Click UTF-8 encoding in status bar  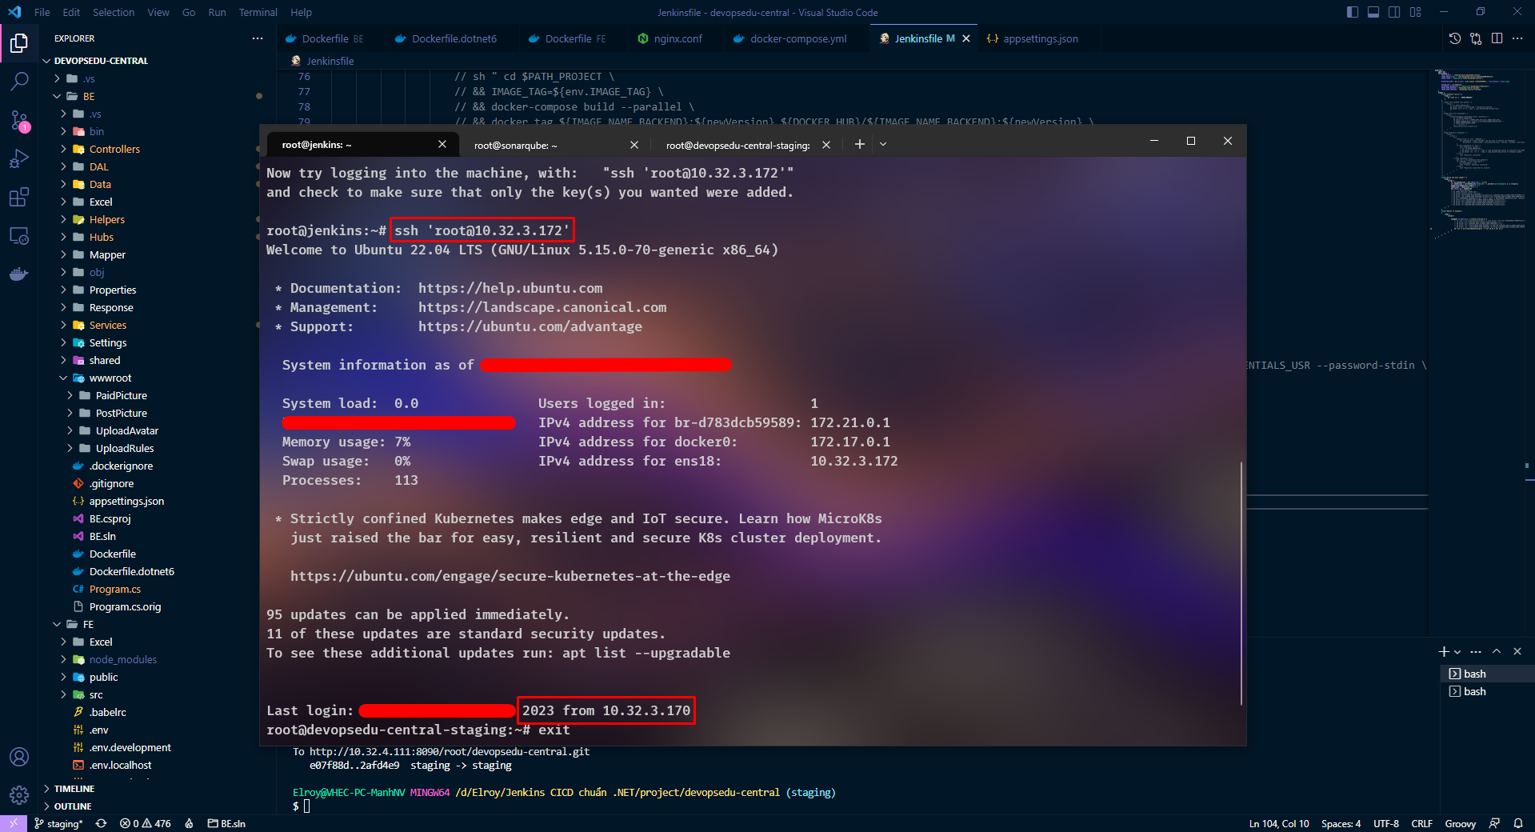(x=1386, y=823)
